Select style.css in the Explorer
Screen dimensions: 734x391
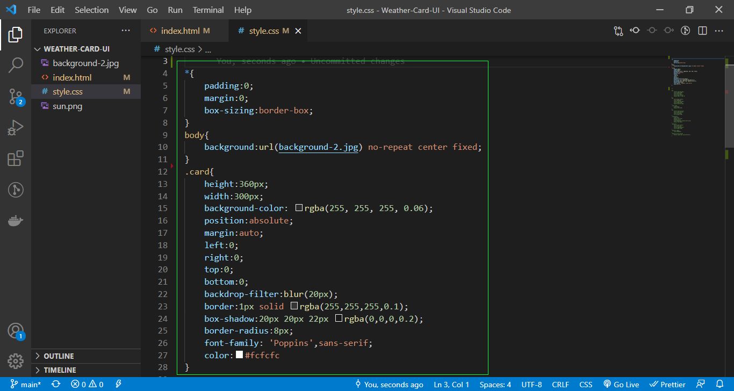(x=86, y=92)
